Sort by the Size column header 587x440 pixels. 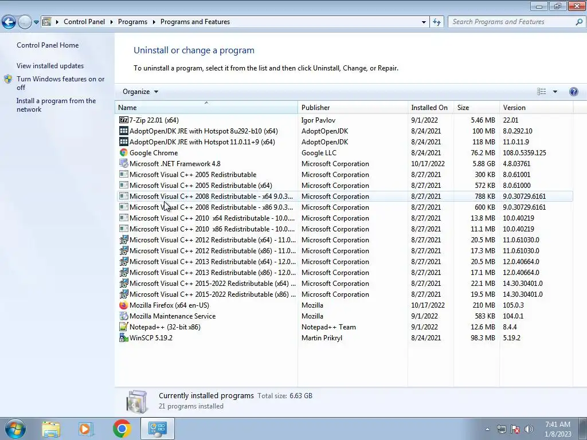476,107
